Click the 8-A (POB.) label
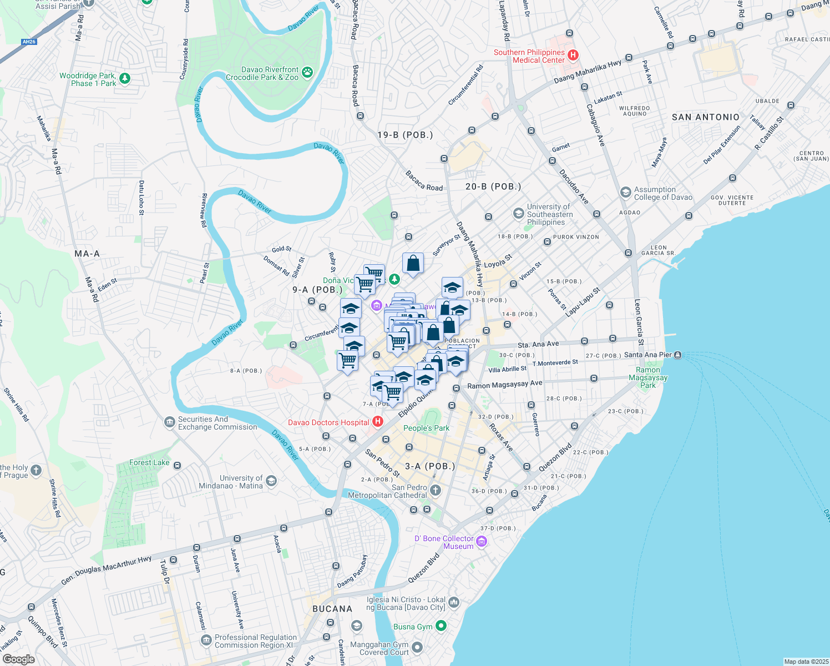Viewport: 830px width, 666px height. point(246,371)
